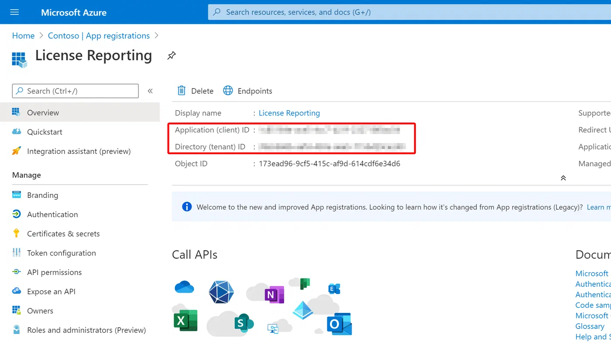611x343 pixels.
Task: Click the info icon in the welcome banner
Action: coord(187,207)
